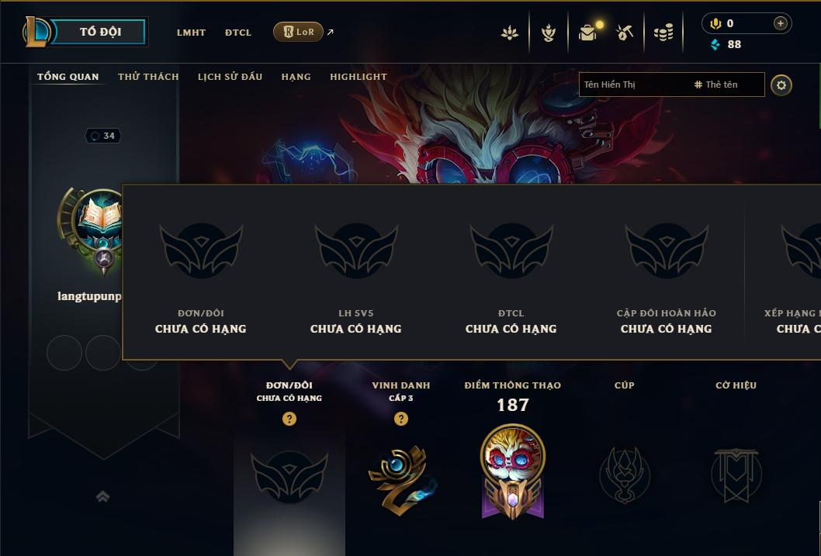
Task: Open the HẠNG tab
Action: click(296, 76)
